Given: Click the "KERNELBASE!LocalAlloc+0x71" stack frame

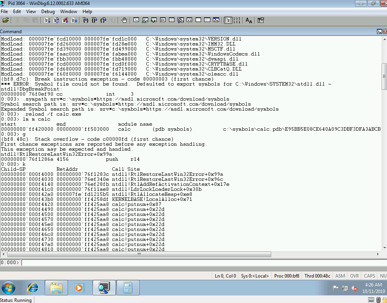Looking at the screenshot, I should click(x=152, y=199).
